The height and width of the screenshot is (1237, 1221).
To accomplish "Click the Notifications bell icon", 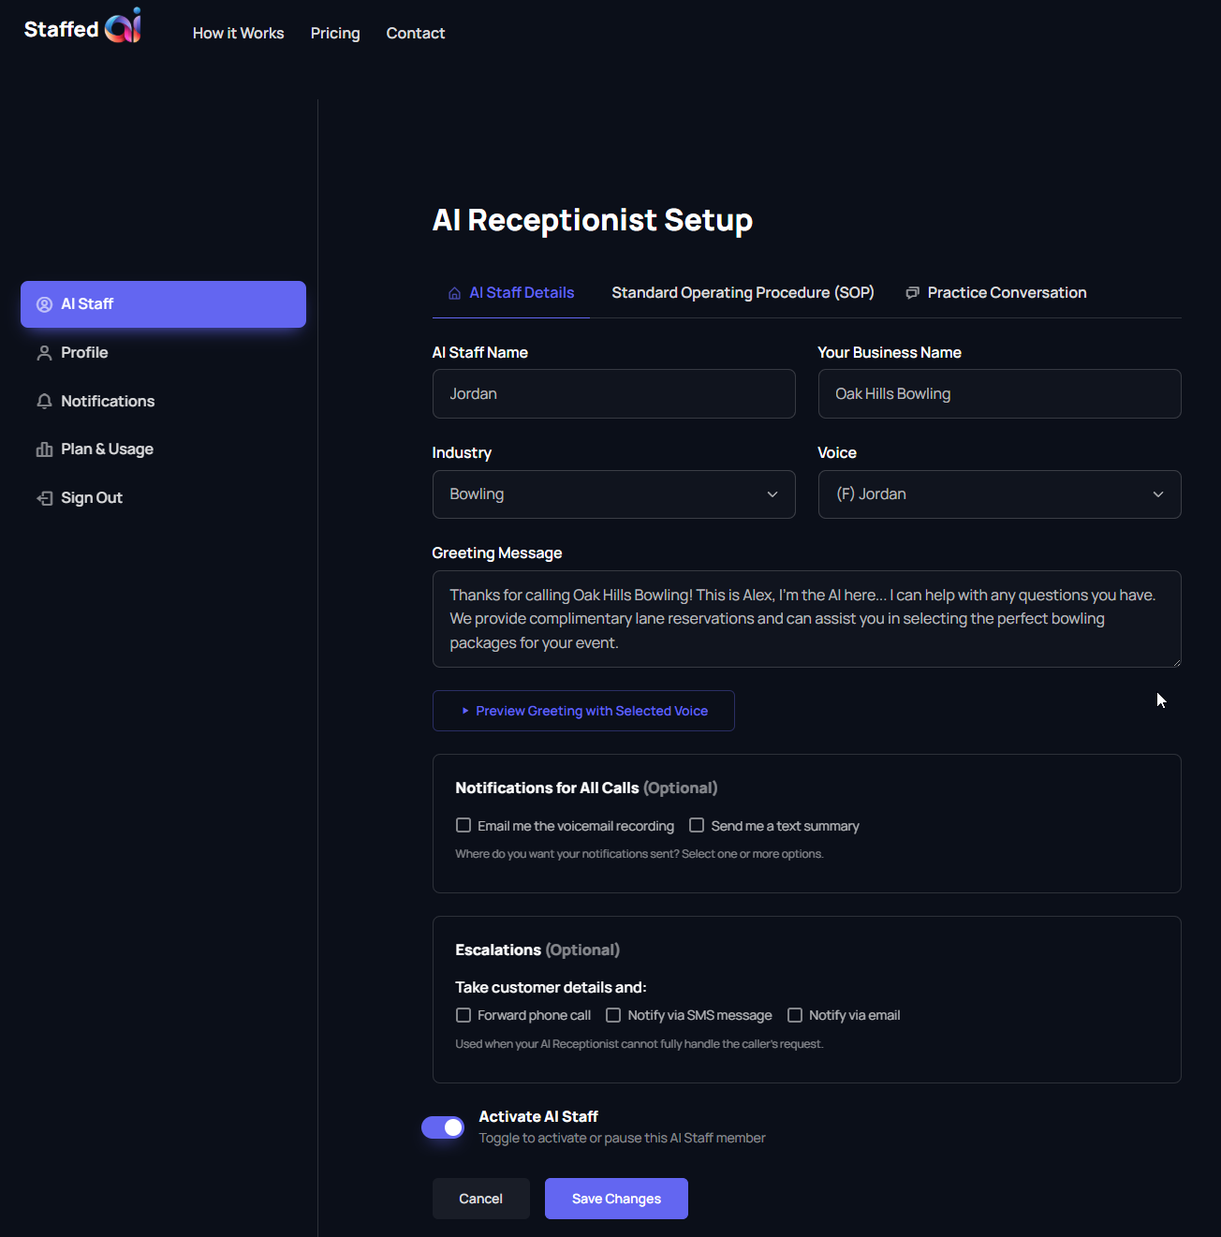I will pos(44,402).
